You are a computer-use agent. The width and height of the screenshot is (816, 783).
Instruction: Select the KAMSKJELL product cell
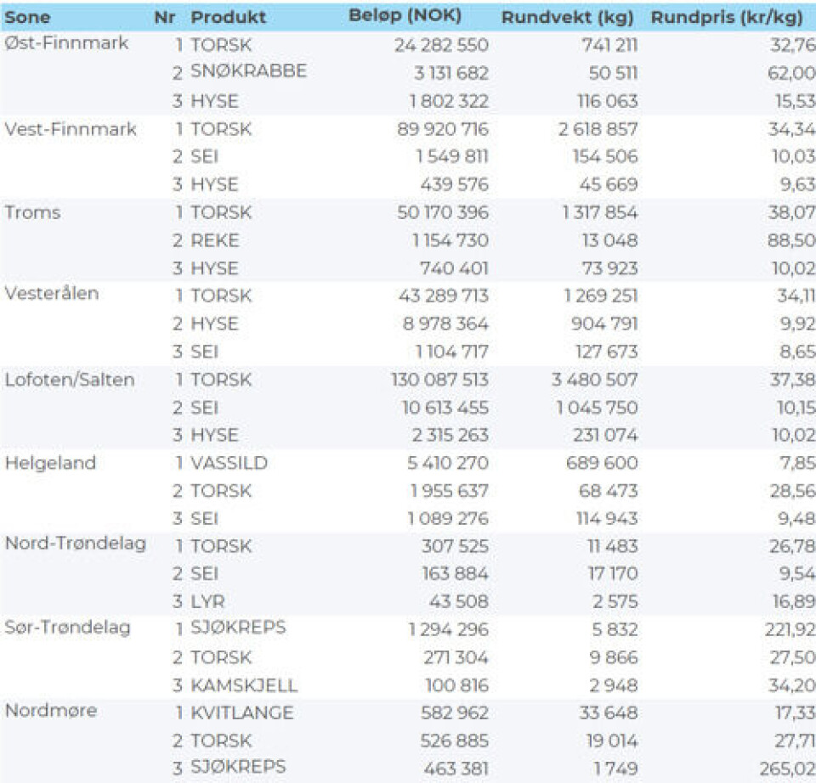(244, 685)
